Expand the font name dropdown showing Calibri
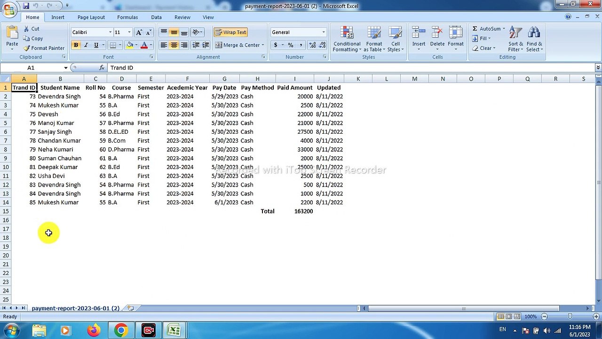This screenshot has width=602, height=339. (111, 32)
